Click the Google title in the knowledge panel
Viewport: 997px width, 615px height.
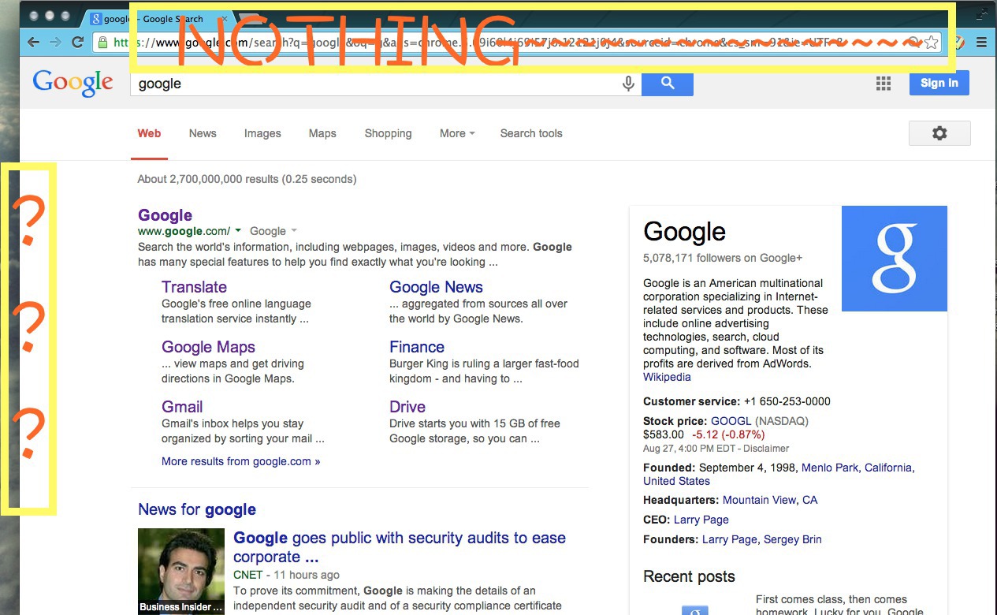coord(684,232)
